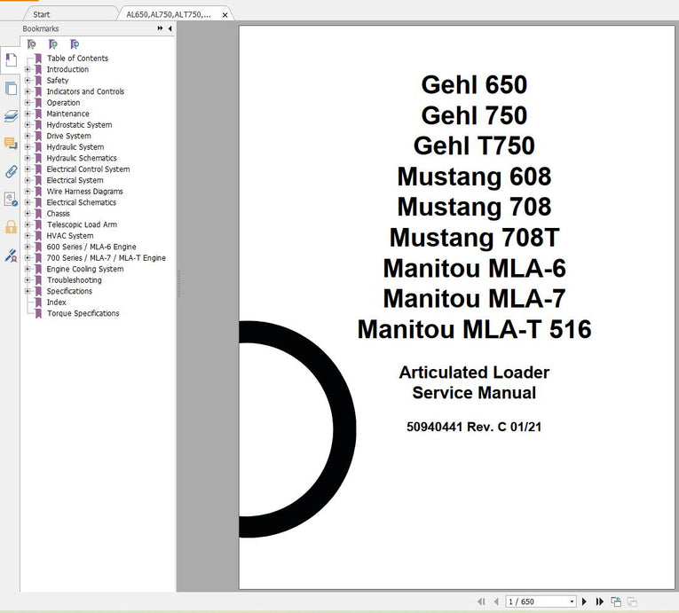
Task: Expand the Hydraulic System bookmark
Action: point(28,147)
